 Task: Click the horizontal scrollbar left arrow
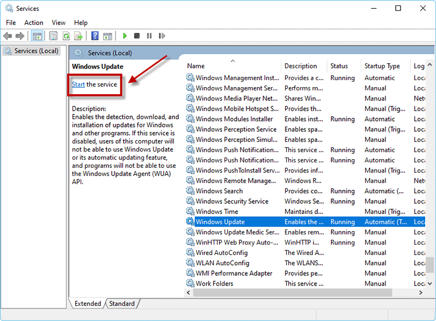189,292
